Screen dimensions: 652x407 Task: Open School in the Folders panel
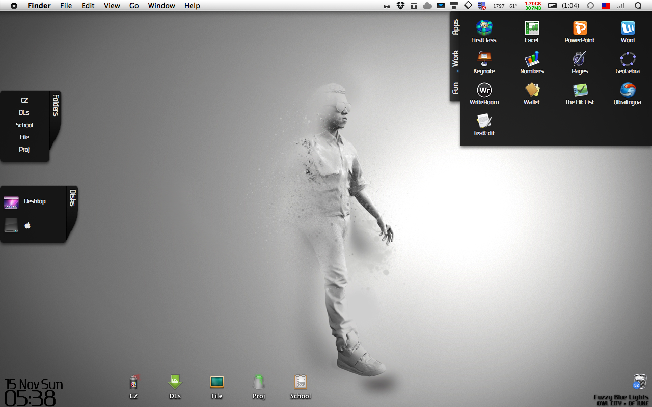click(24, 125)
